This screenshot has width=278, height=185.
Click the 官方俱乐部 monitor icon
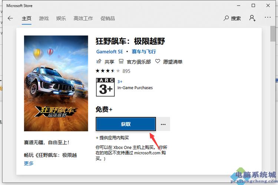(x=121, y=61)
